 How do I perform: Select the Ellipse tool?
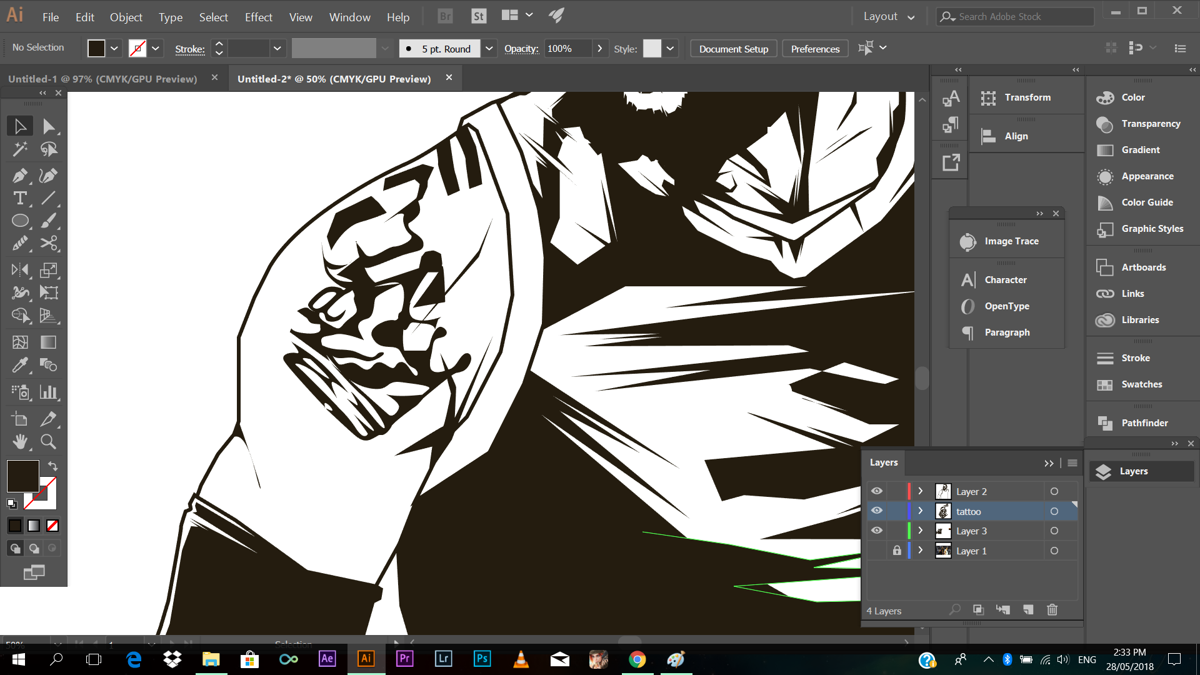click(20, 221)
